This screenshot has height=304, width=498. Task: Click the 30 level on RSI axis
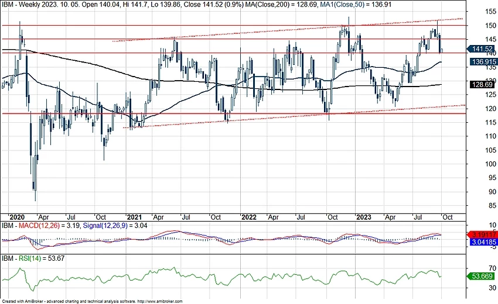492,288
